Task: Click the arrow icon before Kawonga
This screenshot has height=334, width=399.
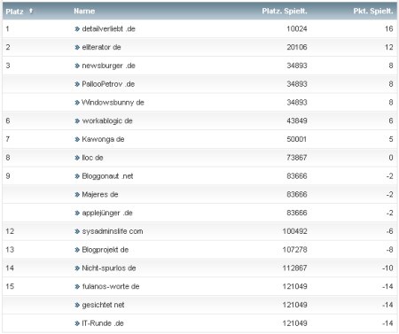Action: point(77,139)
